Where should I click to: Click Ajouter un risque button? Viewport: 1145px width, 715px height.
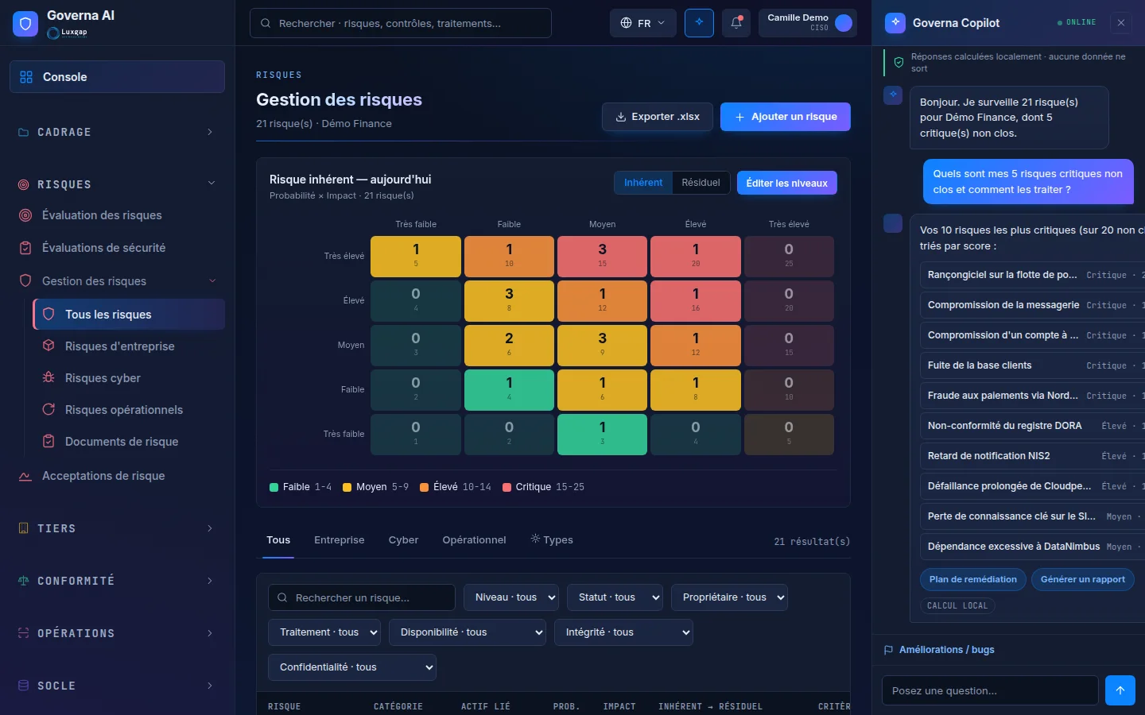[x=786, y=117]
